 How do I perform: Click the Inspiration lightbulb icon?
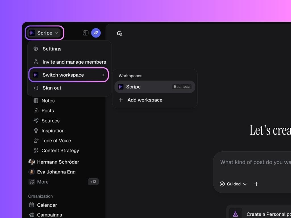pyautogui.click(x=36, y=131)
